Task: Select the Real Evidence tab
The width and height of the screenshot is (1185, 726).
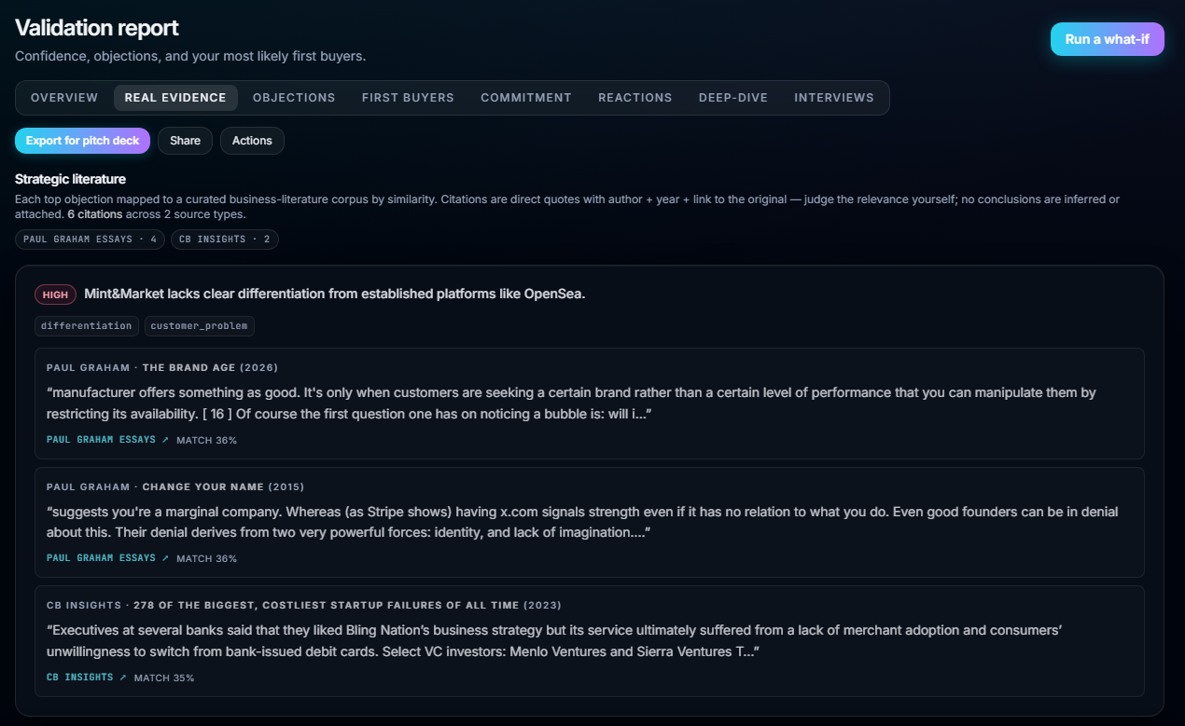Action: [x=175, y=98]
